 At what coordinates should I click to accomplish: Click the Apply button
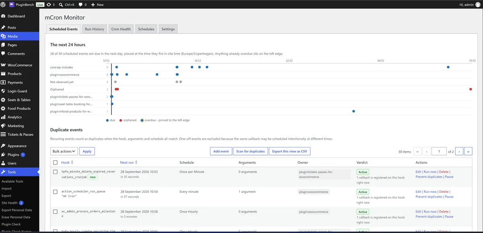point(87,151)
